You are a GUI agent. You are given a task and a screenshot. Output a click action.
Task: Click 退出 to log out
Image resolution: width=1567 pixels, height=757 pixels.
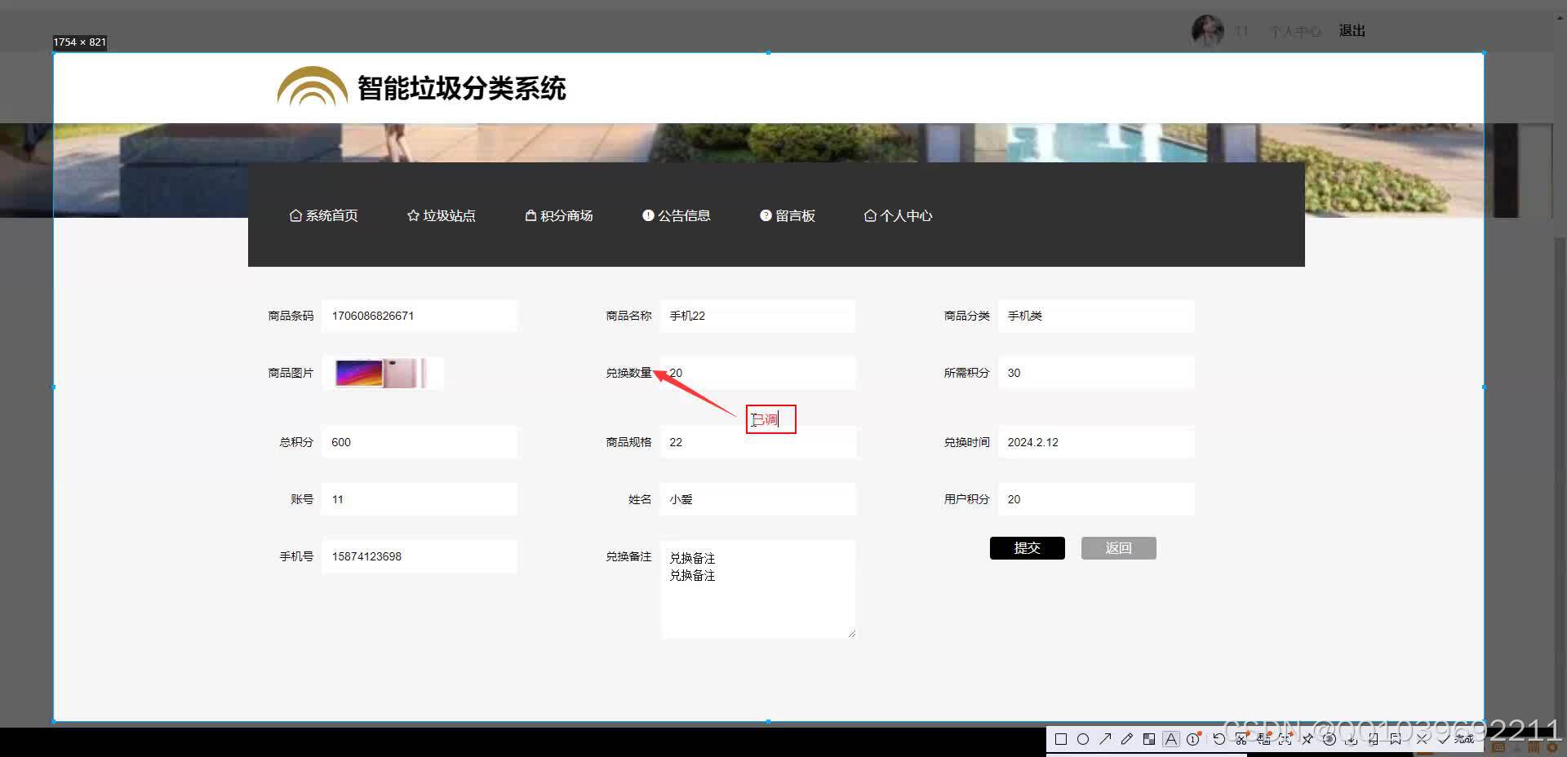pyautogui.click(x=1351, y=29)
